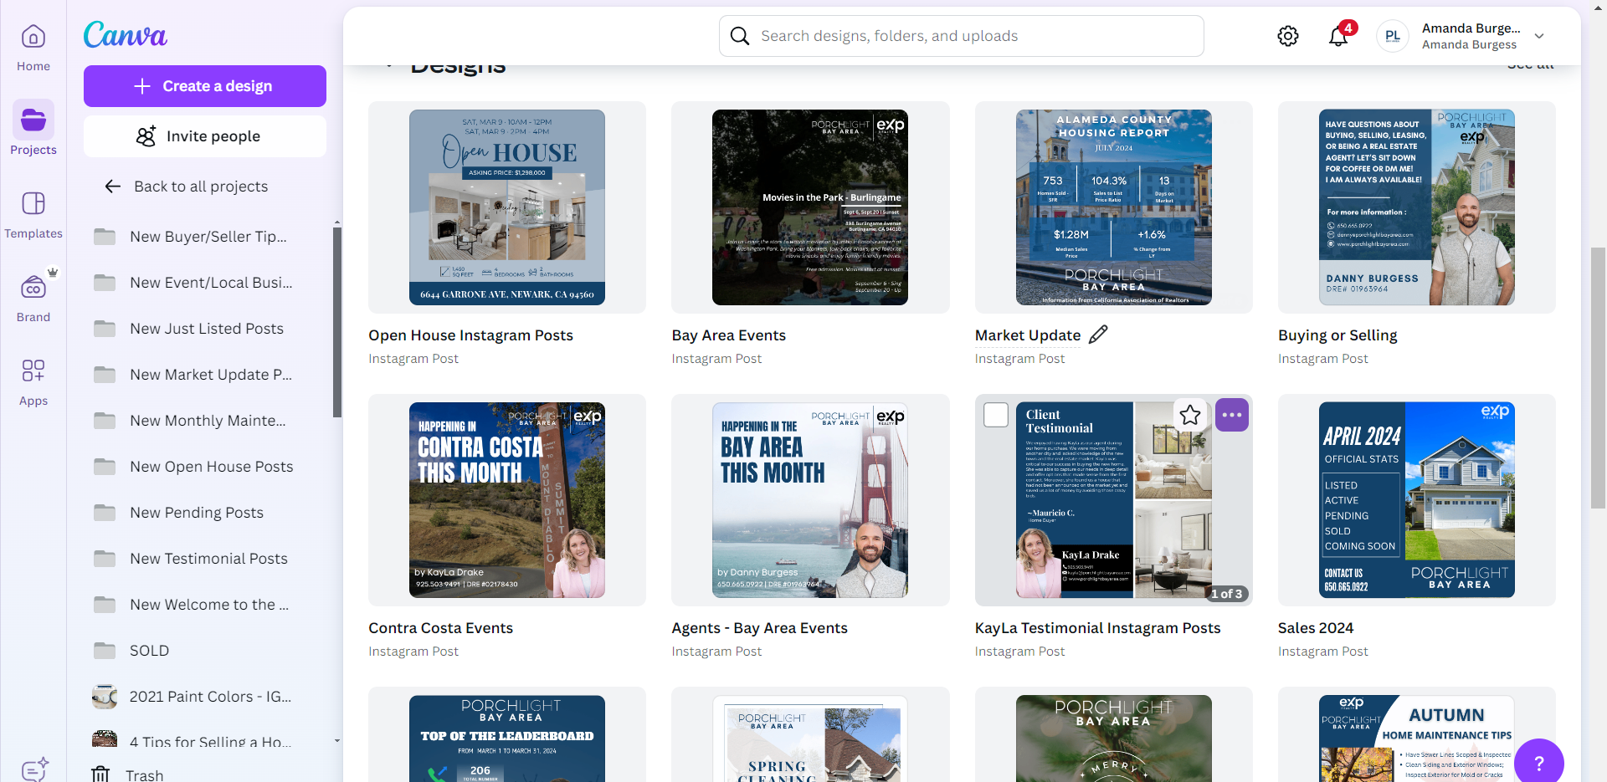Click the New Pending Posts folder icon
This screenshot has height=782, width=1607.
tap(105, 513)
